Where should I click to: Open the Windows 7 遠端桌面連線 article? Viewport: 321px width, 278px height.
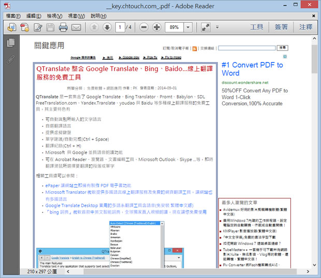[x=252, y=243]
